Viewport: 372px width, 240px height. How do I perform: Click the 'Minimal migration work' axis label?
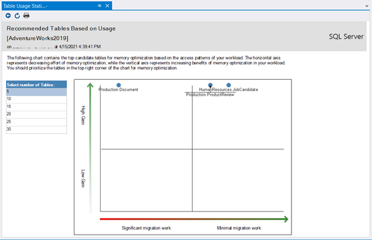(x=239, y=228)
